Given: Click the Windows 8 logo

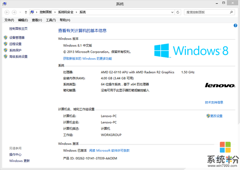Looking at the screenshot, I should pyautogui.click(x=191, y=51).
